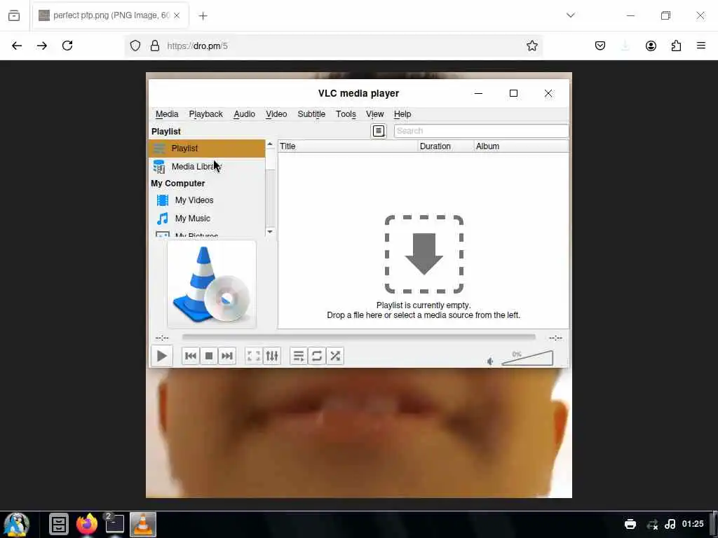Close the perfect pfp.png tab

pos(177,15)
